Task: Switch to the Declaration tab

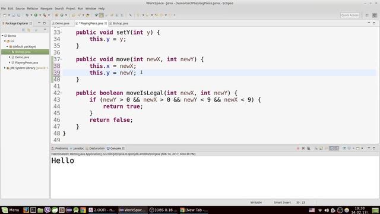Action: 95,148
